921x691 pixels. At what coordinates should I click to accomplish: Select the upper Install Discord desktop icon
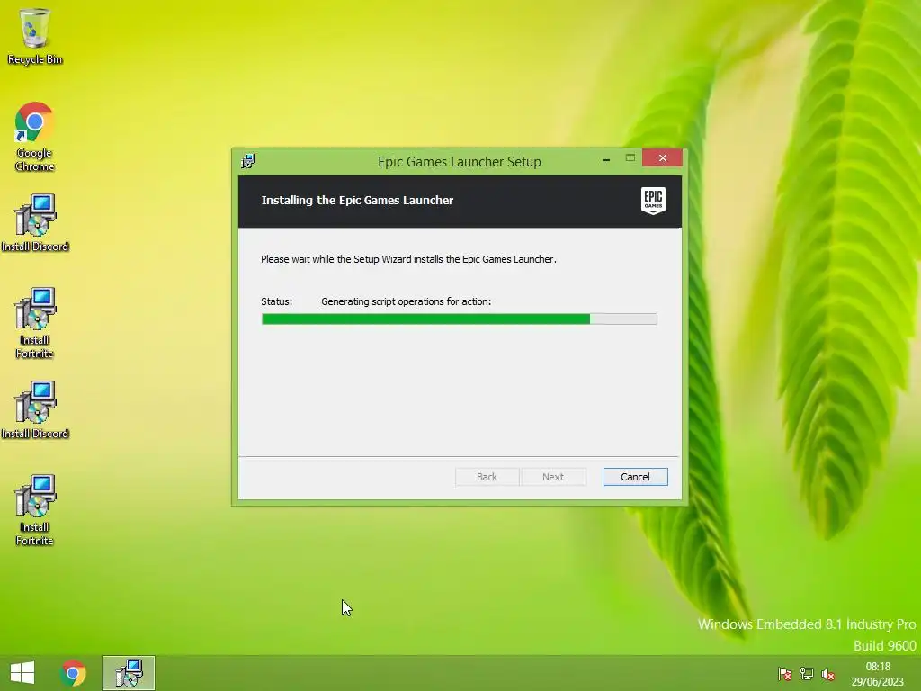pyautogui.click(x=35, y=223)
